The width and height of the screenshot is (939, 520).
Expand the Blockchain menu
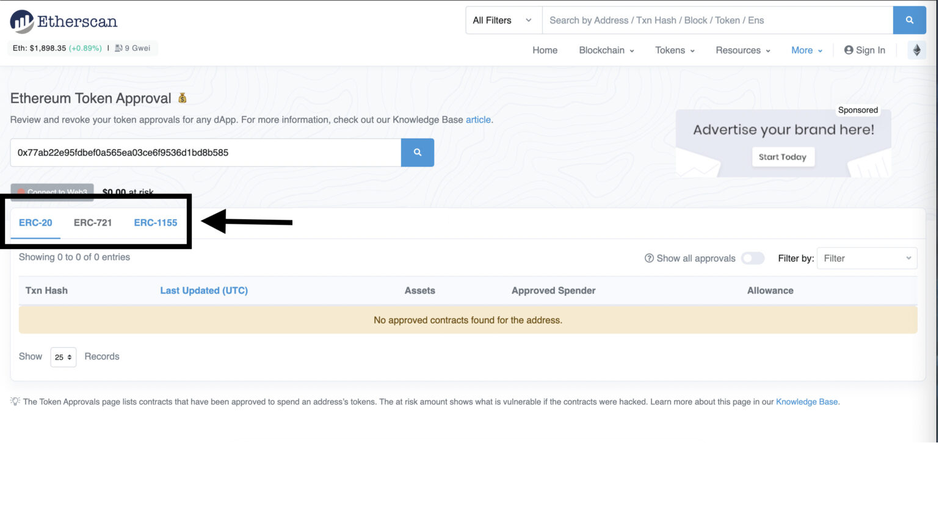[607, 50]
